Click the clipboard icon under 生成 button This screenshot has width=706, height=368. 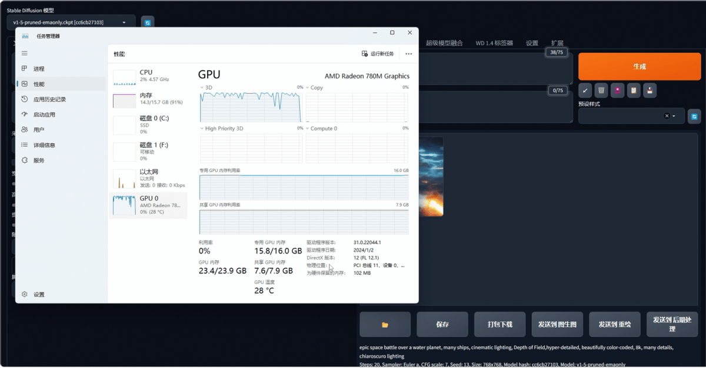[x=633, y=90]
